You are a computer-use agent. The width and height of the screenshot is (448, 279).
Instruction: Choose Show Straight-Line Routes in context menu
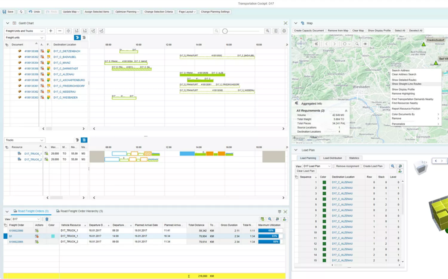click(407, 84)
